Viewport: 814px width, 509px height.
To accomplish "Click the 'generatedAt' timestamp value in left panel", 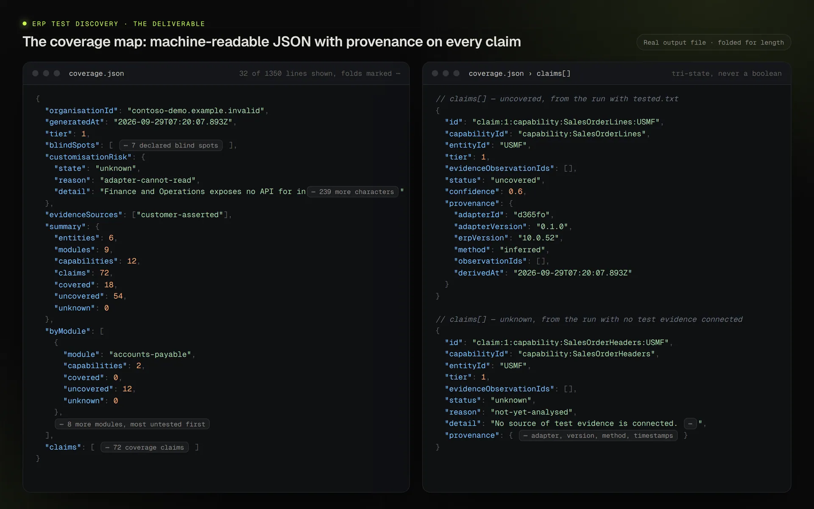I will 173,122.
